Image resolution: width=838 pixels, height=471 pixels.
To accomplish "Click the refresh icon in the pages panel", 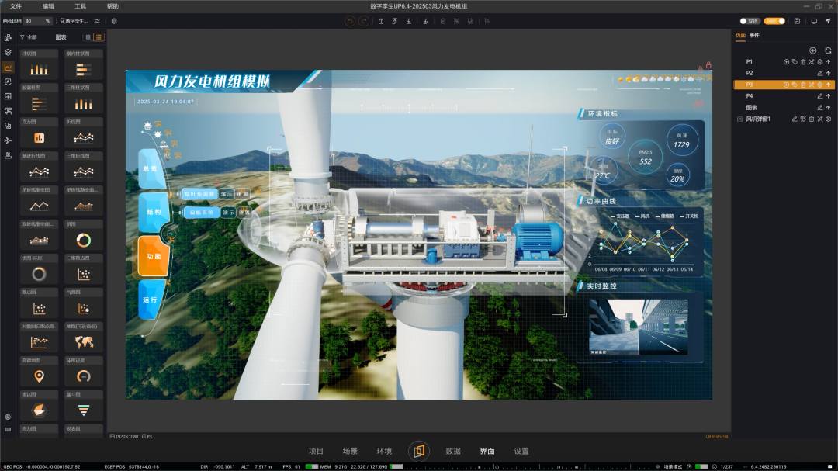I will click(x=829, y=50).
